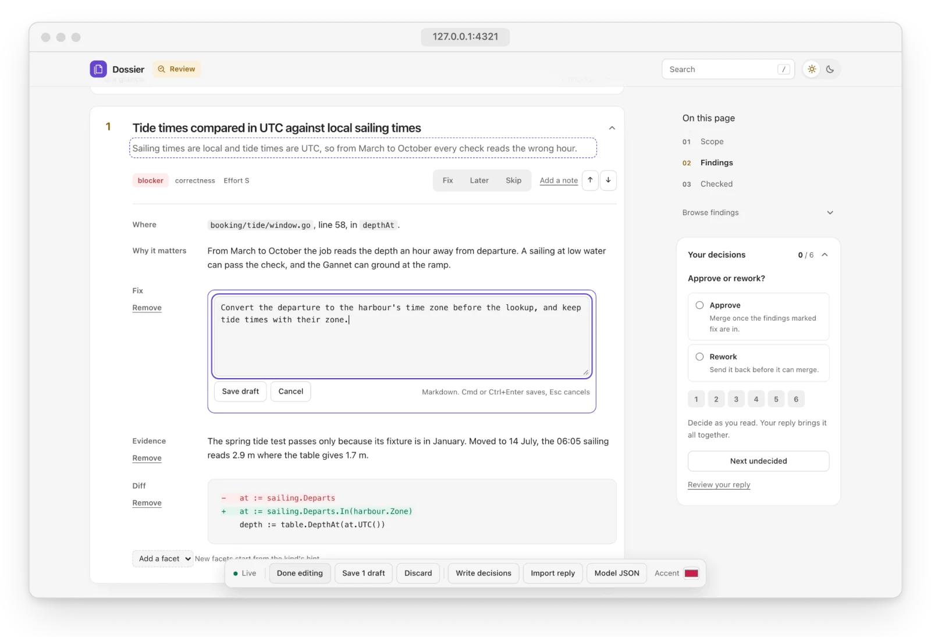Switch to dark theme moon icon
Image resolution: width=931 pixels, height=637 pixels.
pos(830,69)
